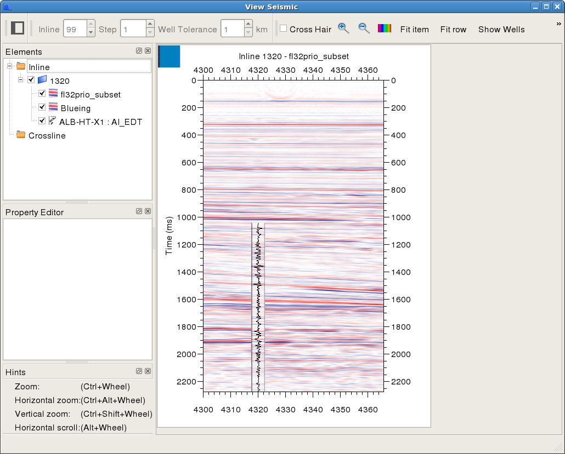Screen dimensions: 565x454
Task: Click the well log icon beside ALB-HT-X1
Action: 53,121
